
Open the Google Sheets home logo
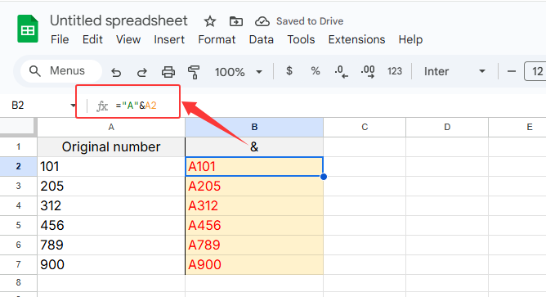(x=28, y=29)
